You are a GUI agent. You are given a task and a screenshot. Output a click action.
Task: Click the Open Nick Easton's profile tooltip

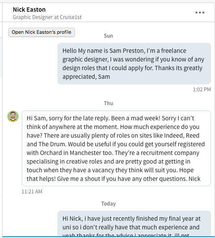pyautogui.click(x=41, y=32)
